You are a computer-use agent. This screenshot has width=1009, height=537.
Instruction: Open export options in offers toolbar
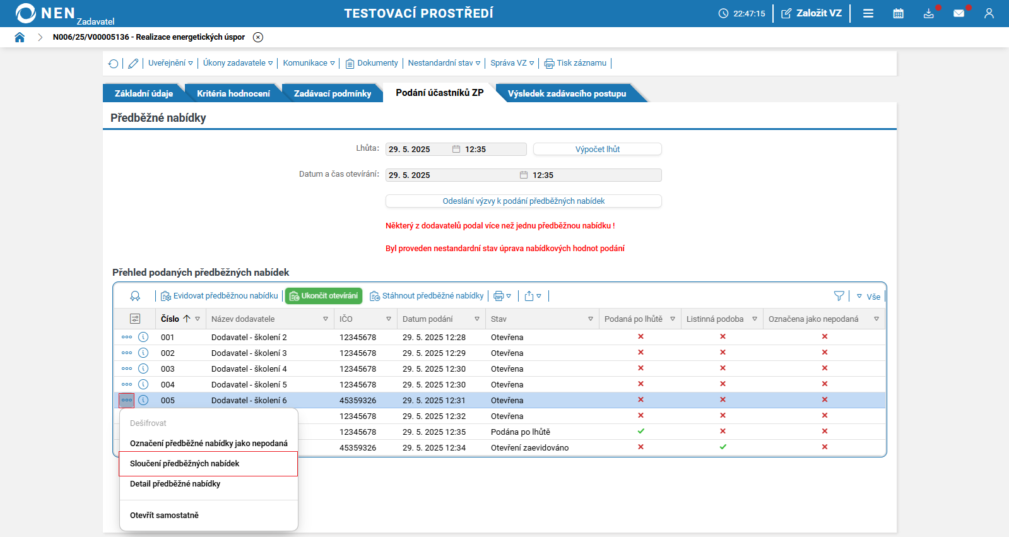pyautogui.click(x=533, y=296)
